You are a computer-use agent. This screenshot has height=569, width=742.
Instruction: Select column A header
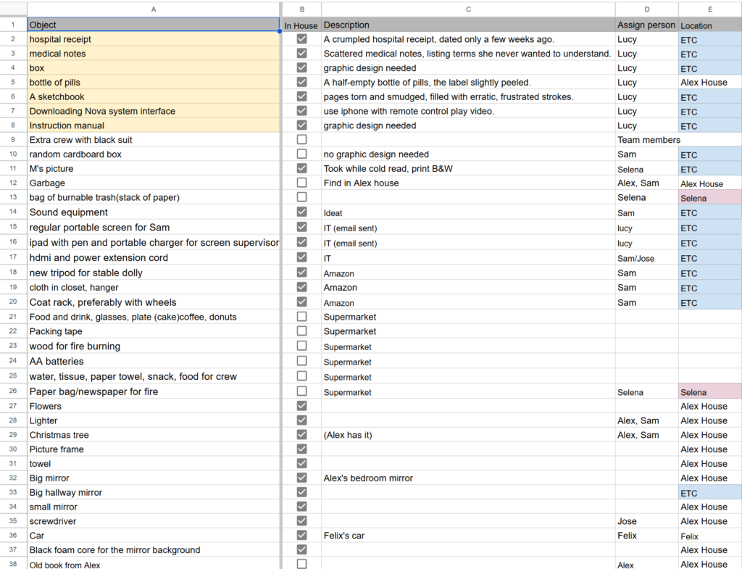[x=154, y=9]
